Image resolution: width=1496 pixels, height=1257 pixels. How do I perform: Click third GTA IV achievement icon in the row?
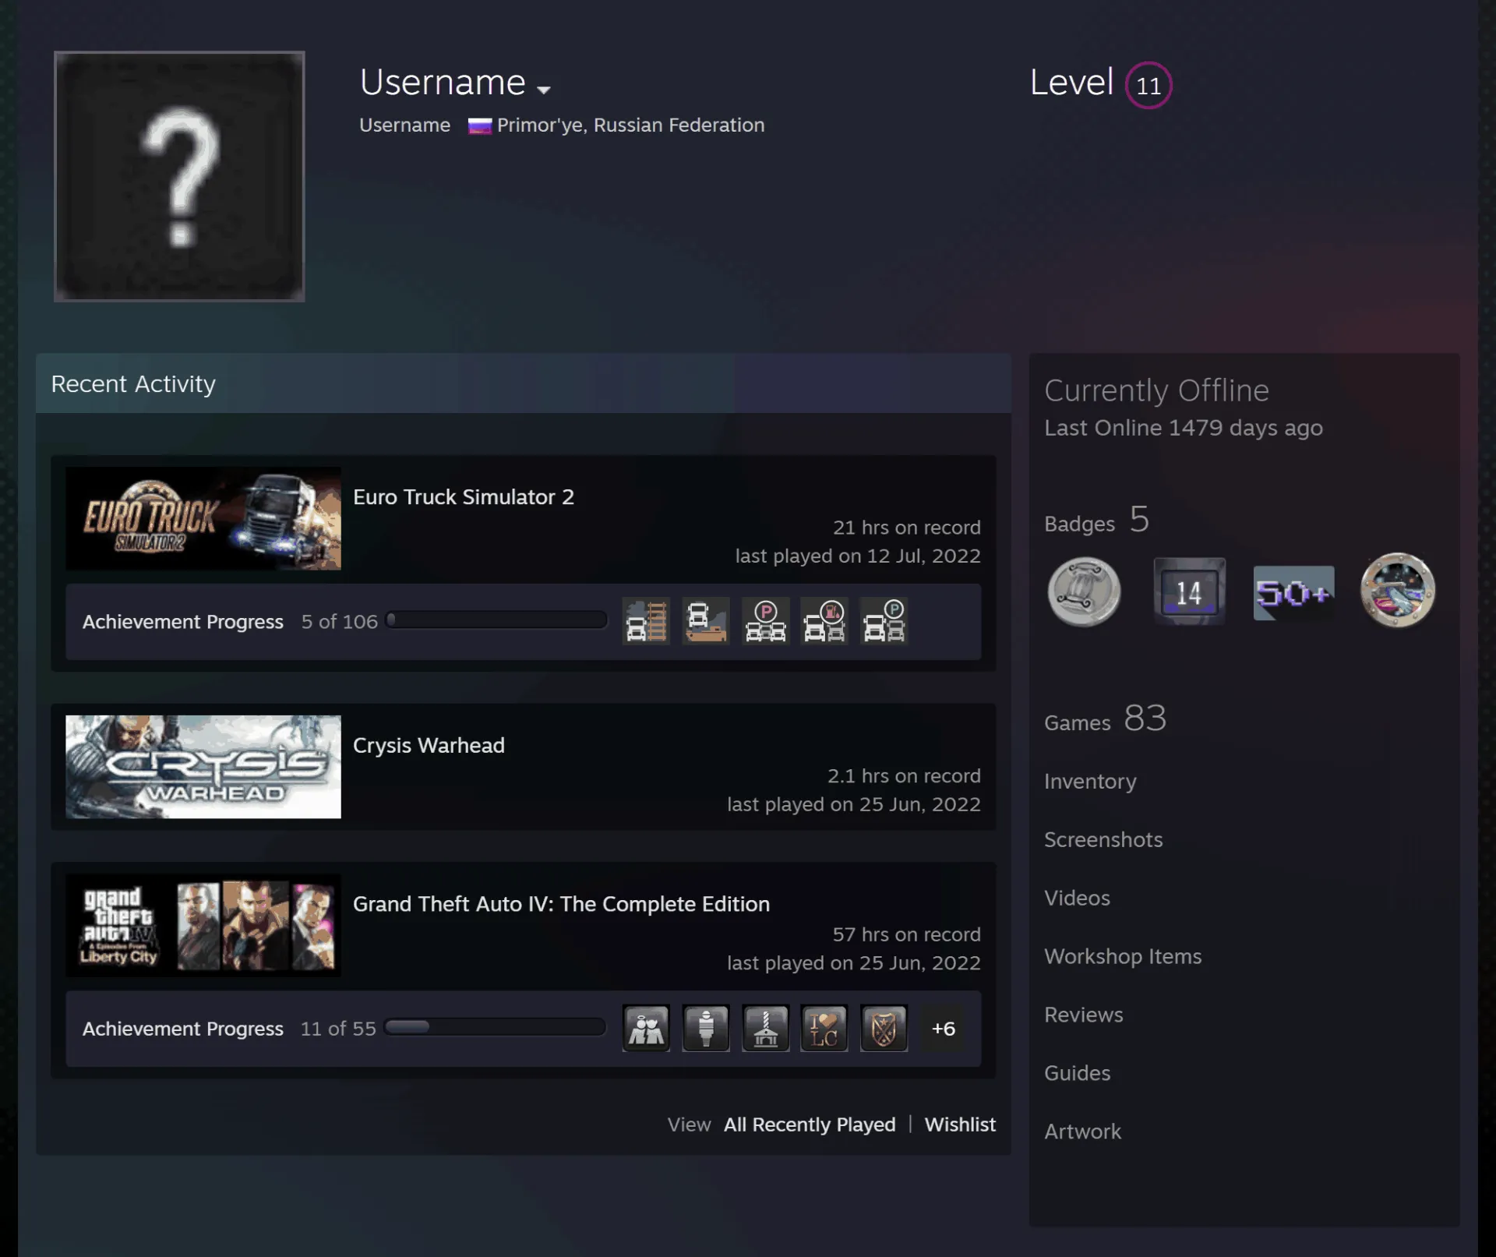(765, 1028)
